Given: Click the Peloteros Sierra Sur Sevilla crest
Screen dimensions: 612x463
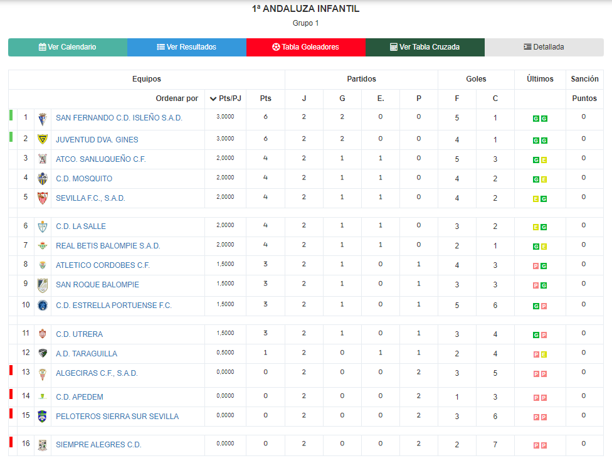Looking at the screenshot, I should pos(43,416).
